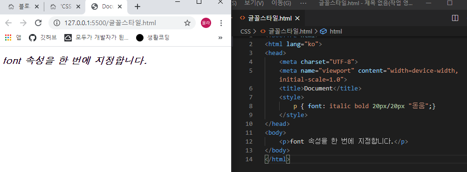The height and width of the screenshot is (172, 467).
Task: Click the rendered italic paragraph in browser
Action: [75, 61]
